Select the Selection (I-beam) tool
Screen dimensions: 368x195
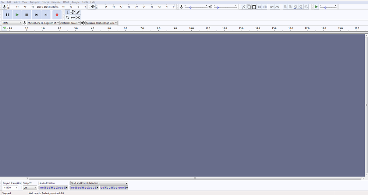[67, 12]
